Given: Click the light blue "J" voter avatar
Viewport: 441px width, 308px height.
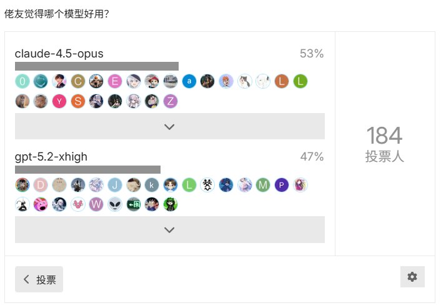Looking at the screenshot, I should [115, 184].
